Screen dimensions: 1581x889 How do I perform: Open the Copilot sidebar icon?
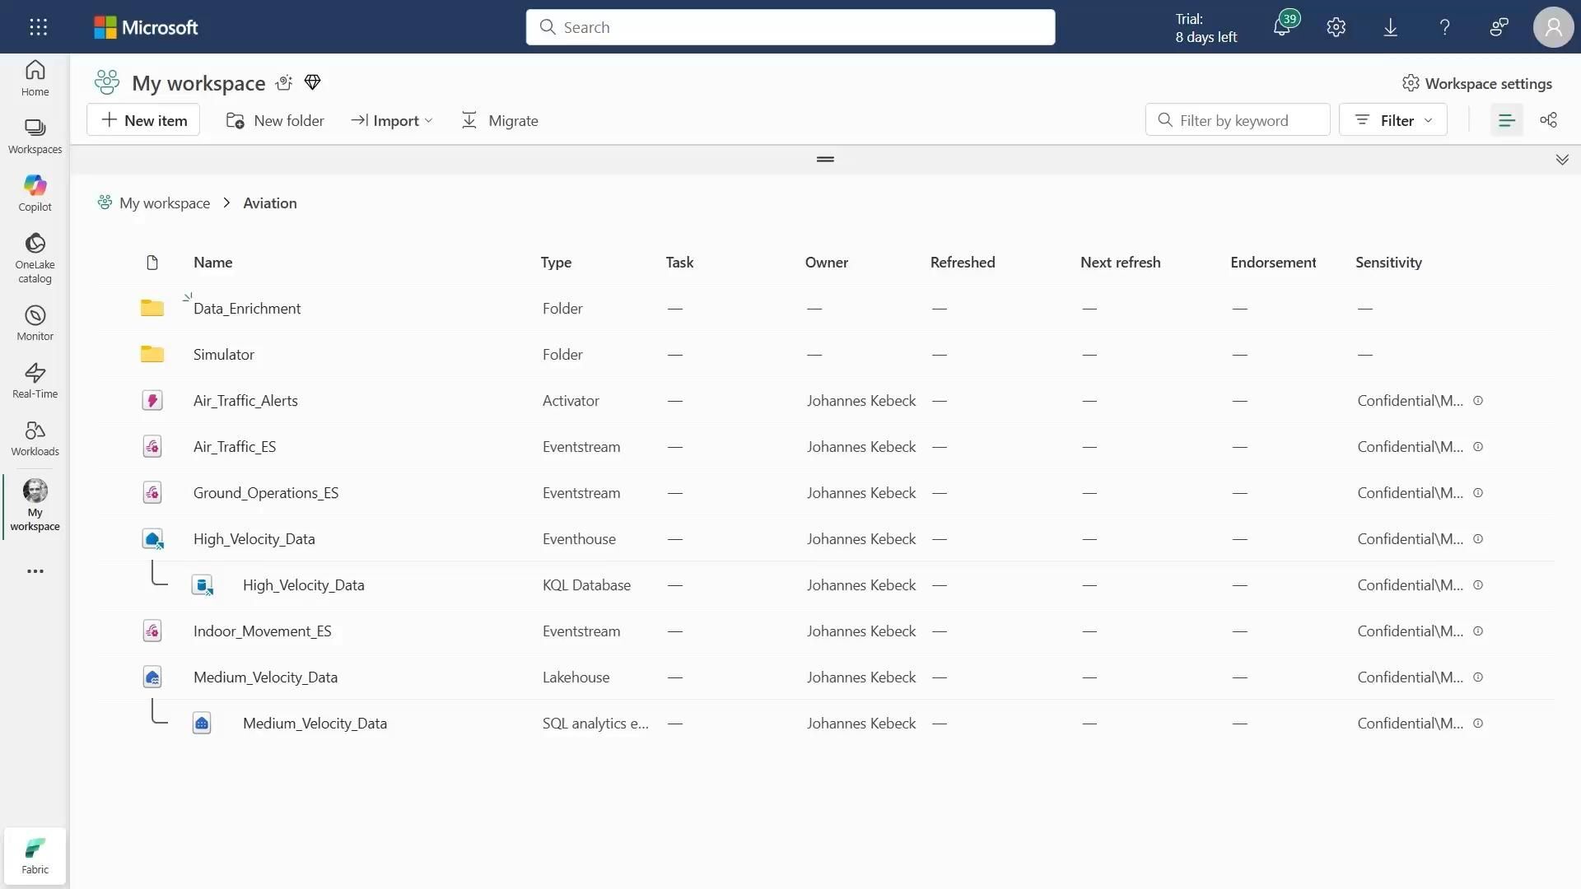[x=35, y=193]
